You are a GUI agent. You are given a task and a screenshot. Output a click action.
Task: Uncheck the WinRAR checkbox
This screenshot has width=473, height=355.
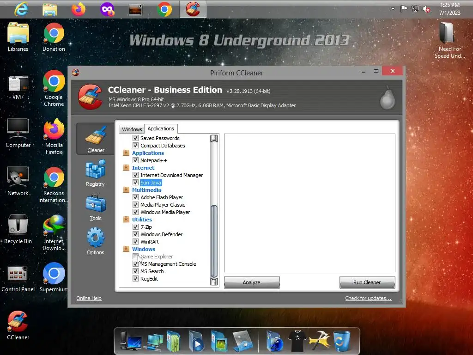click(135, 241)
